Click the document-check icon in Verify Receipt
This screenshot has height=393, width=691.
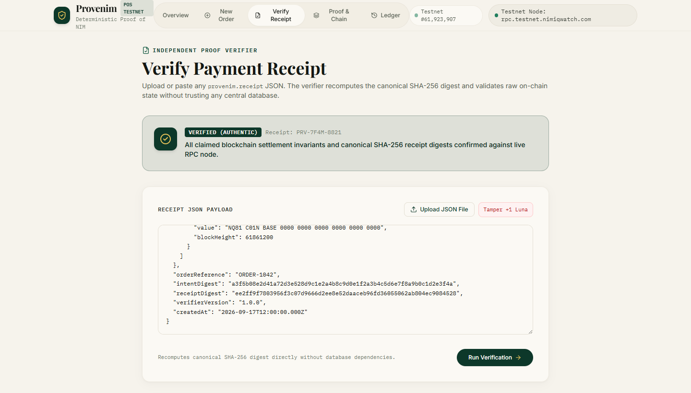(x=258, y=15)
